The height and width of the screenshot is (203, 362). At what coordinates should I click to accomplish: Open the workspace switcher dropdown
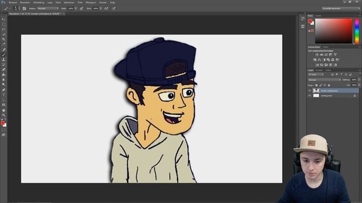341,8
